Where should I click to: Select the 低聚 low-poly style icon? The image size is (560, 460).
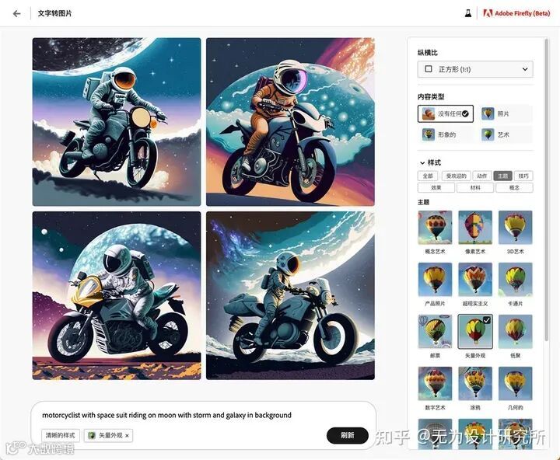pos(515,332)
